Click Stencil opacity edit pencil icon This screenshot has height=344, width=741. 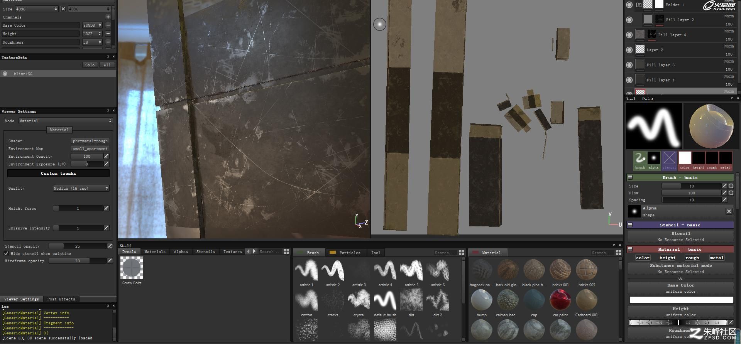click(110, 246)
